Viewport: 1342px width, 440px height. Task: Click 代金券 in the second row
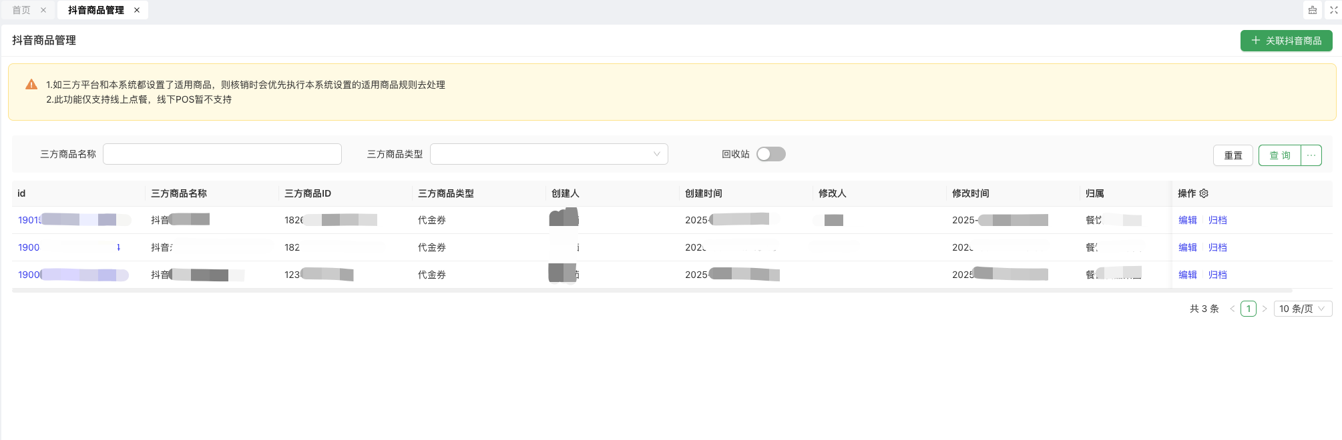point(432,247)
